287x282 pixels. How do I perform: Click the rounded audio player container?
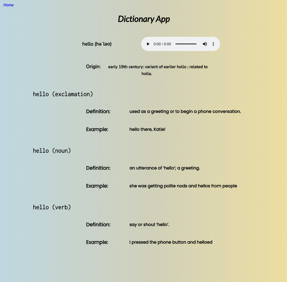[x=181, y=44]
